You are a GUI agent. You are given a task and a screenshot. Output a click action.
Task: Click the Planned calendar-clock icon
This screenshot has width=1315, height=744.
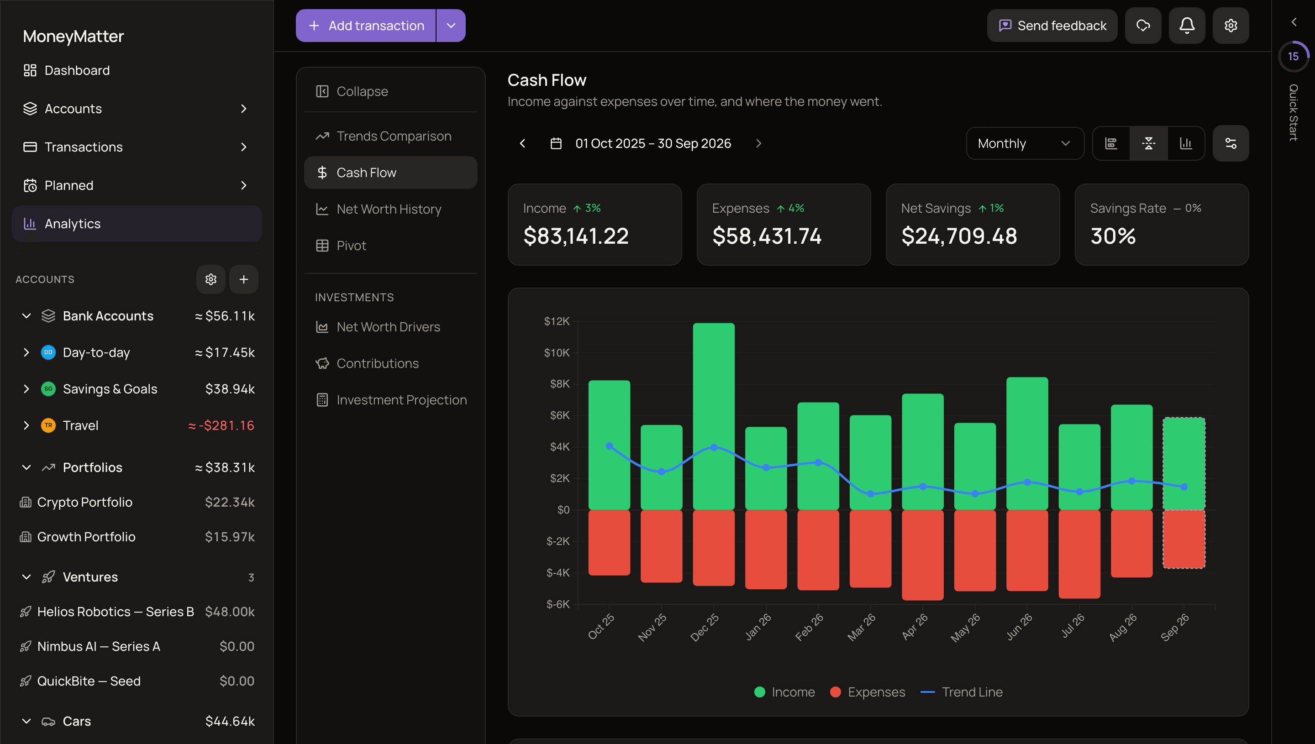tap(30, 185)
